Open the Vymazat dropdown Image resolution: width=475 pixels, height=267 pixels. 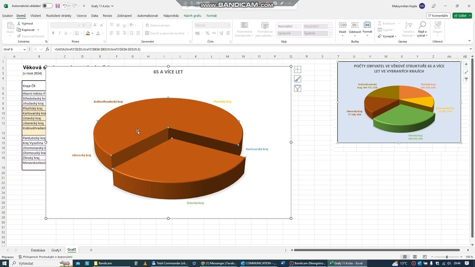coord(387,36)
